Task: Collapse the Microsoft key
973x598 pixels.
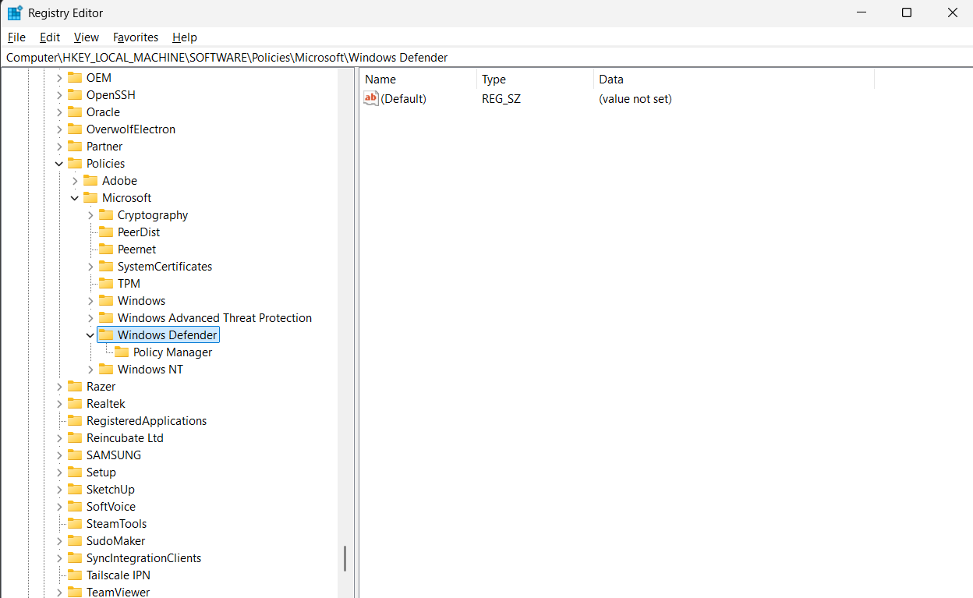Action: coord(75,198)
